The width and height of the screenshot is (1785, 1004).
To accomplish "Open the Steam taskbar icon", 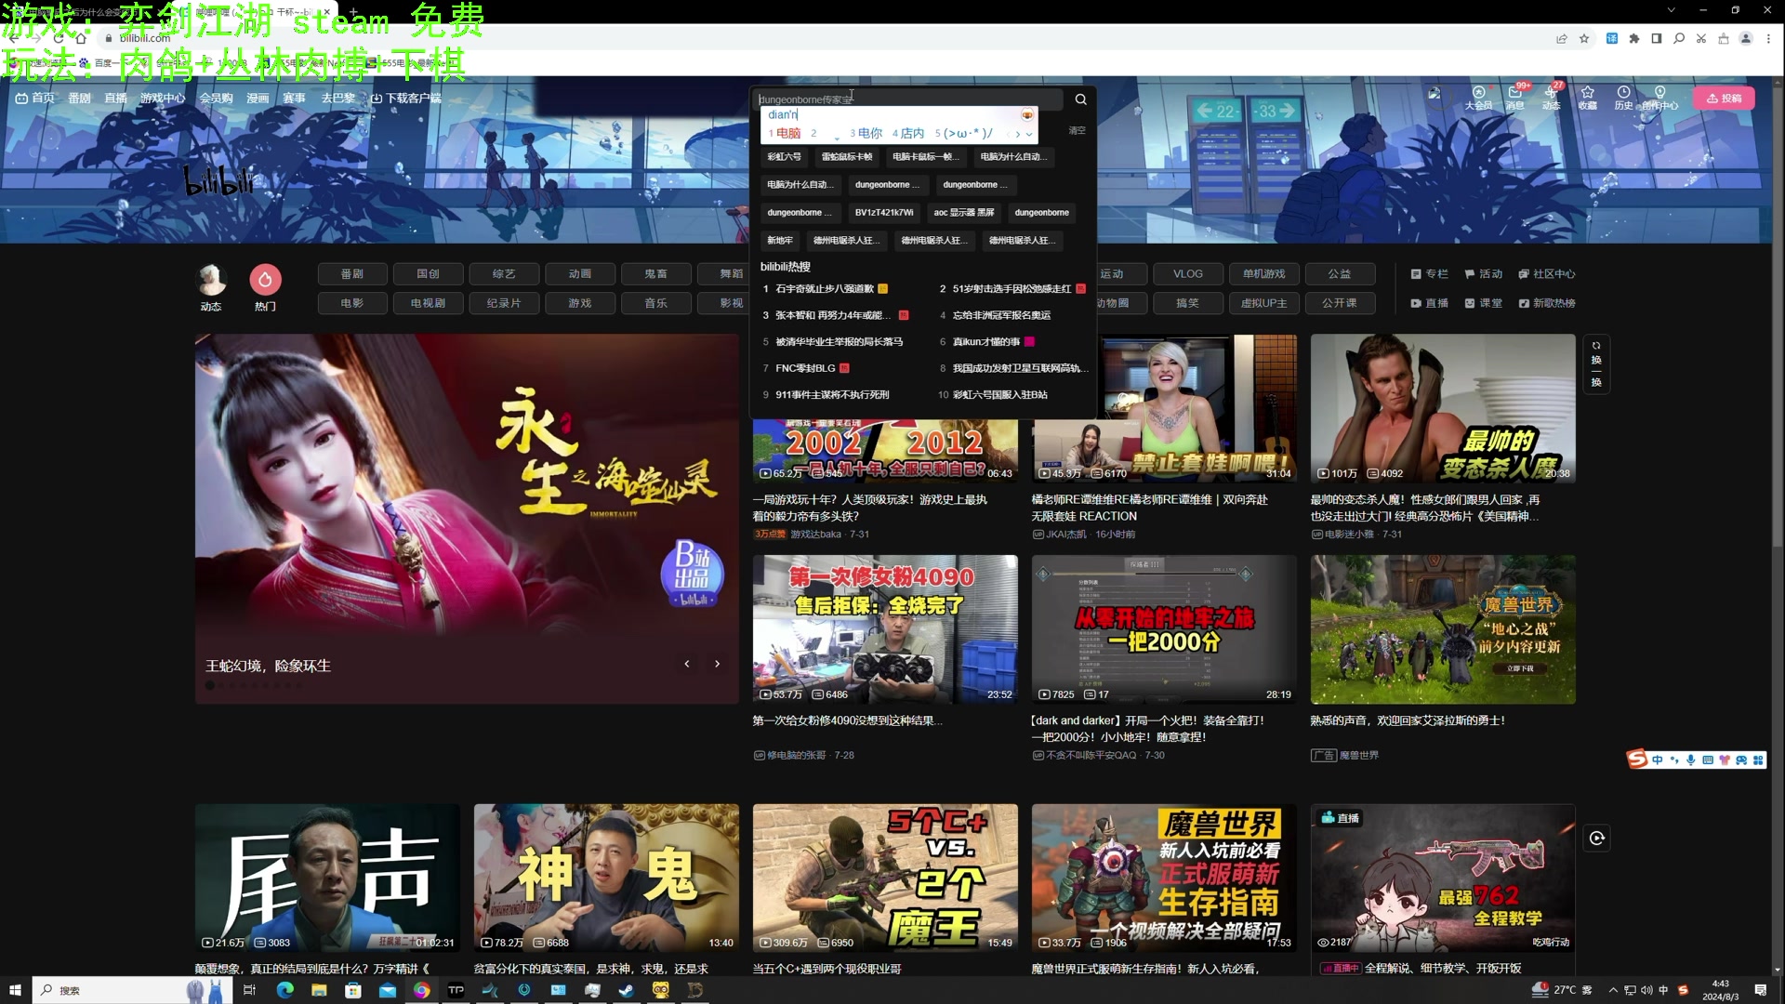I will coord(626,990).
